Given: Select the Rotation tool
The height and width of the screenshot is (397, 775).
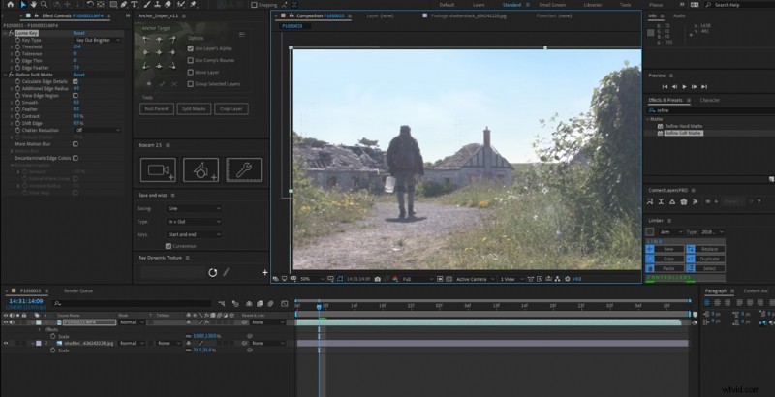Looking at the screenshot, I should (90, 5).
